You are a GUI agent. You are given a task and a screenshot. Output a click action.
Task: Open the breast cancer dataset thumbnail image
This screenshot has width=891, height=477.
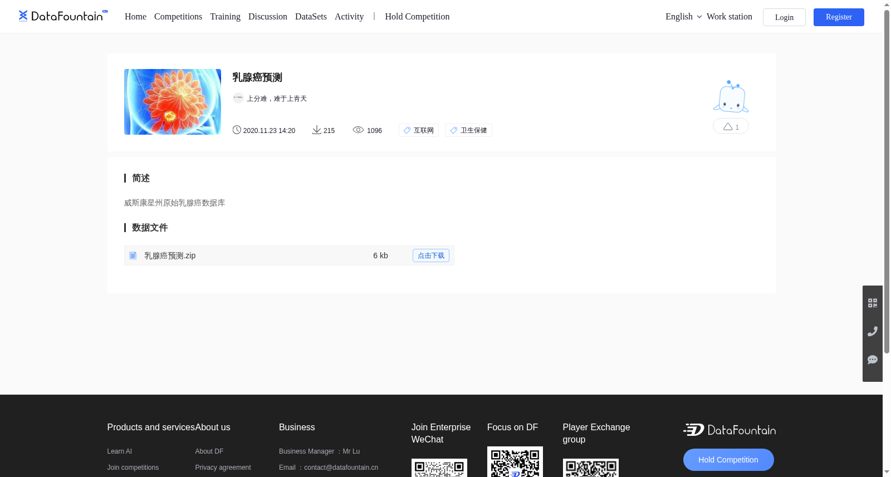pos(173,102)
